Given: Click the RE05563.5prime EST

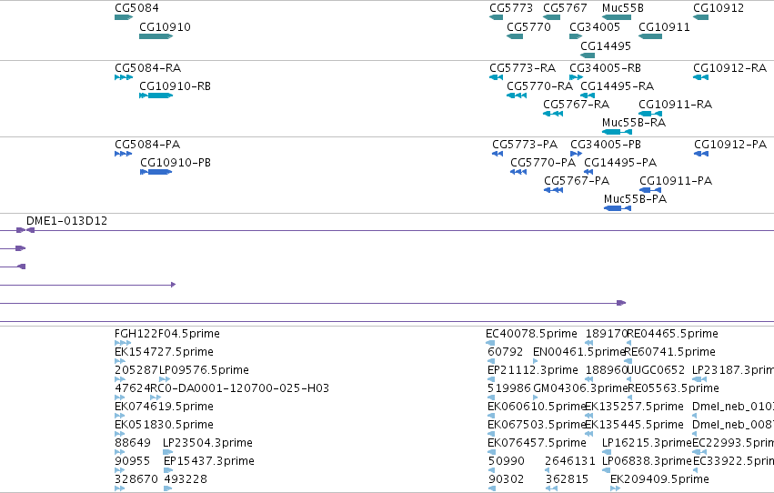Looking at the screenshot, I should (630, 397).
